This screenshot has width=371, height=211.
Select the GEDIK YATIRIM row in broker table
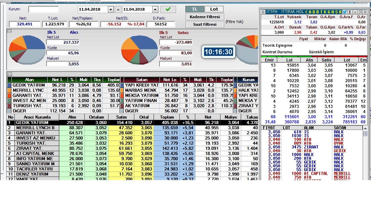pos(132,123)
